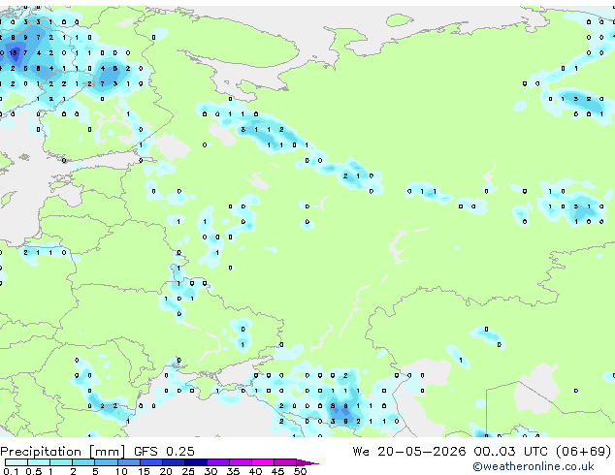
Task: Click the 1–2 mm legend color swatch
Action: pos(61,462)
